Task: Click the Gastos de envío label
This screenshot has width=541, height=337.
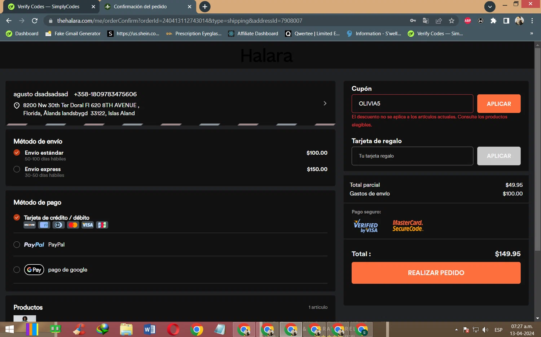Action: [370, 193]
